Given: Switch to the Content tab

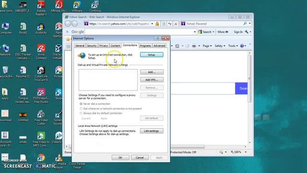Looking at the screenshot, I should click(x=115, y=46).
